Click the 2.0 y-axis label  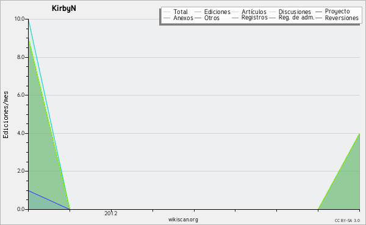click(21, 171)
